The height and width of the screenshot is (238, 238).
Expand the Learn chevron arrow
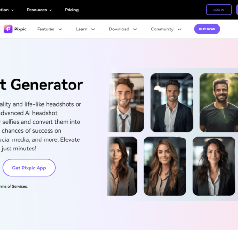tap(93, 30)
